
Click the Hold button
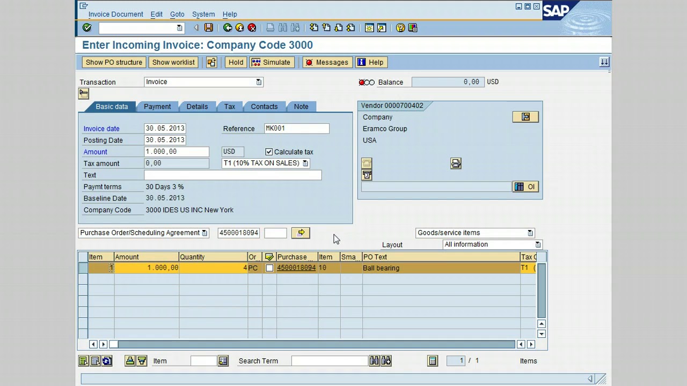[x=236, y=62]
